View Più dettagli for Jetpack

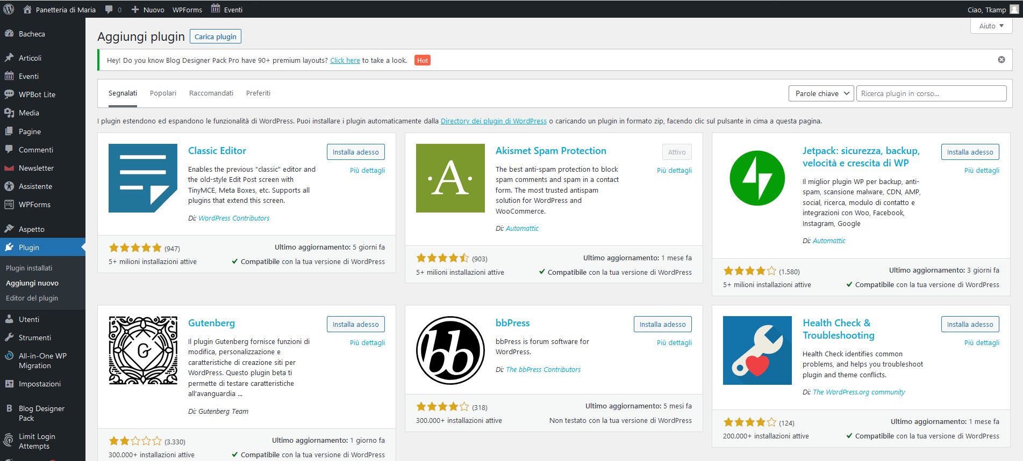[982, 170]
